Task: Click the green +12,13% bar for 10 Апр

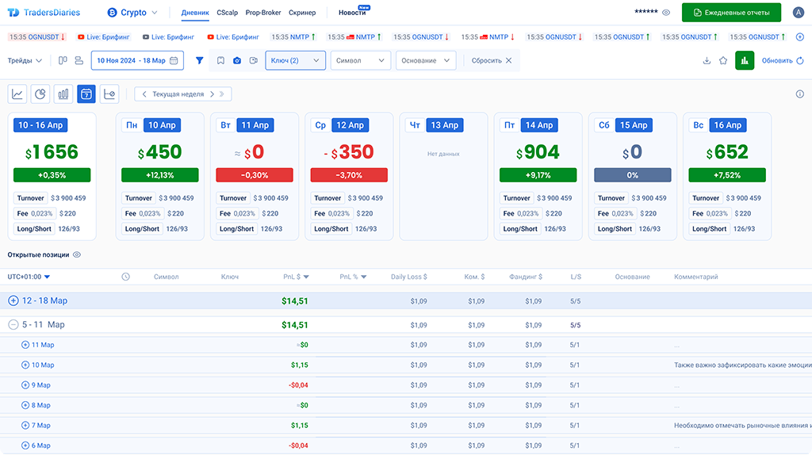Action: coord(159,175)
